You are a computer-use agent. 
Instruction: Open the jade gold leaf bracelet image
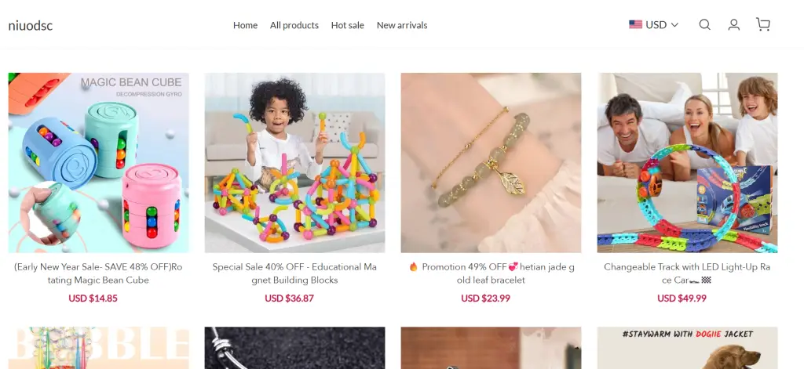[x=491, y=162]
